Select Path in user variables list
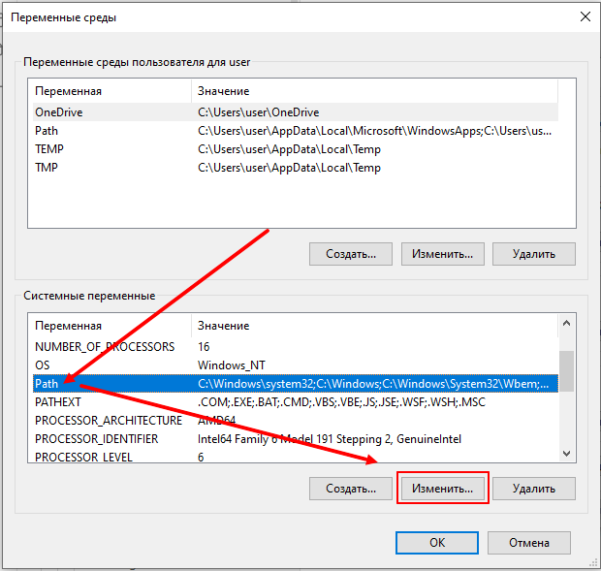Viewport: 601px width, 571px height. tap(47, 131)
